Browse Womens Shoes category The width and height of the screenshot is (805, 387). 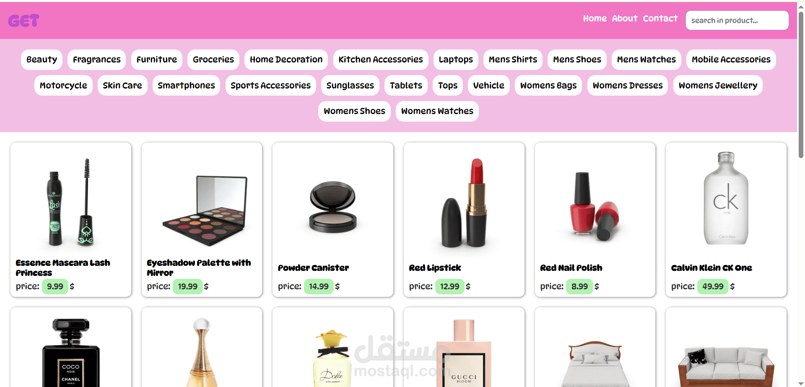click(x=354, y=111)
